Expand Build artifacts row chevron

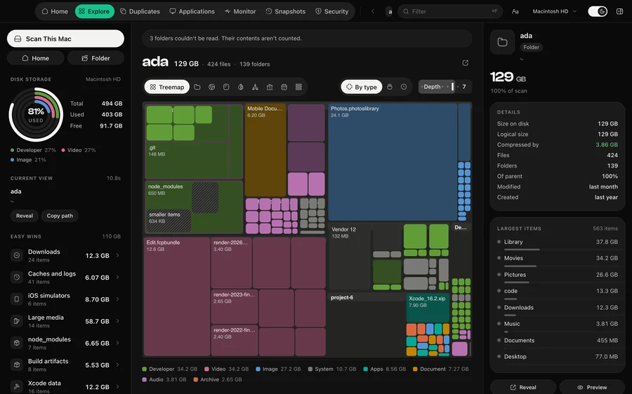[118, 365]
